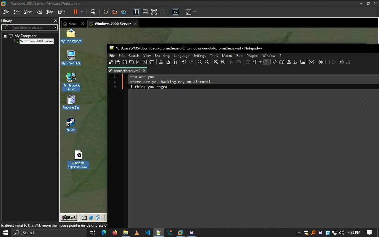Click VMware revert snapshot icon
This screenshot has width=379, height=237.
(115, 12)
